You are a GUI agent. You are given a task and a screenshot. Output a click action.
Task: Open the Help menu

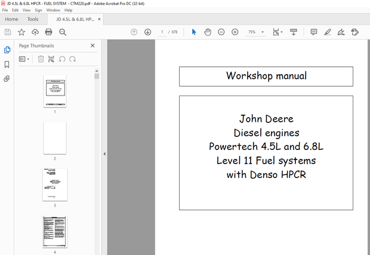coord(68,10)
